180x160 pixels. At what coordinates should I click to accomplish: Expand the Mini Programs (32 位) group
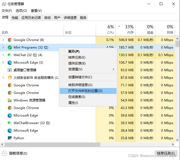point(3,47)
